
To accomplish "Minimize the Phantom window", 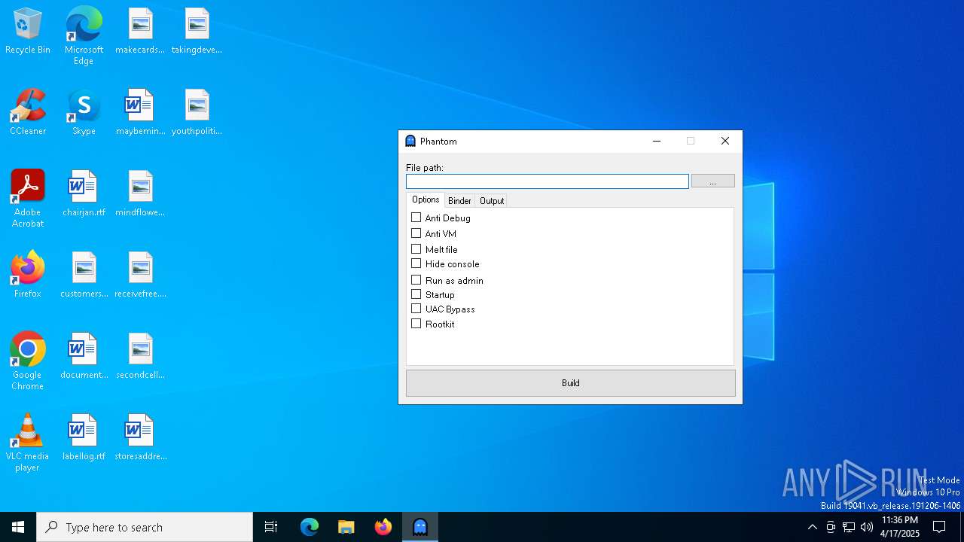I will (657, 141).
